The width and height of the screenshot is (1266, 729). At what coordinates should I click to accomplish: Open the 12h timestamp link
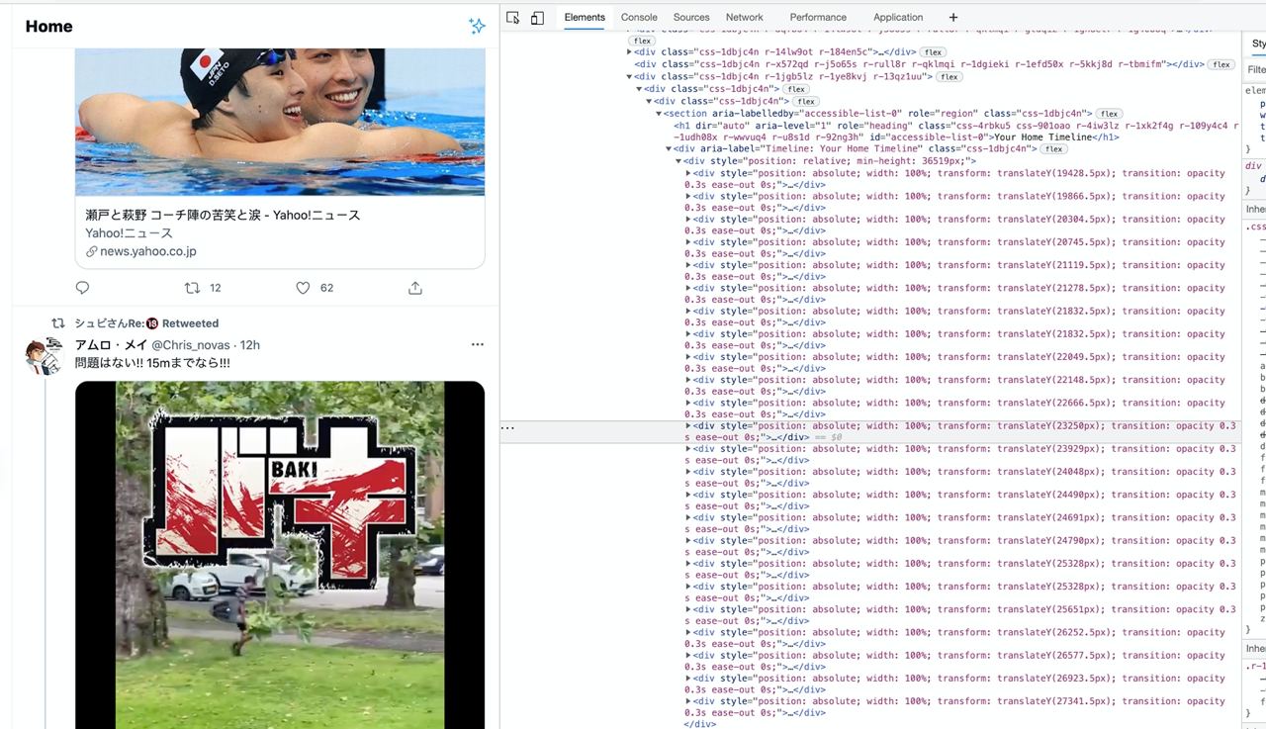click(250, 344)
